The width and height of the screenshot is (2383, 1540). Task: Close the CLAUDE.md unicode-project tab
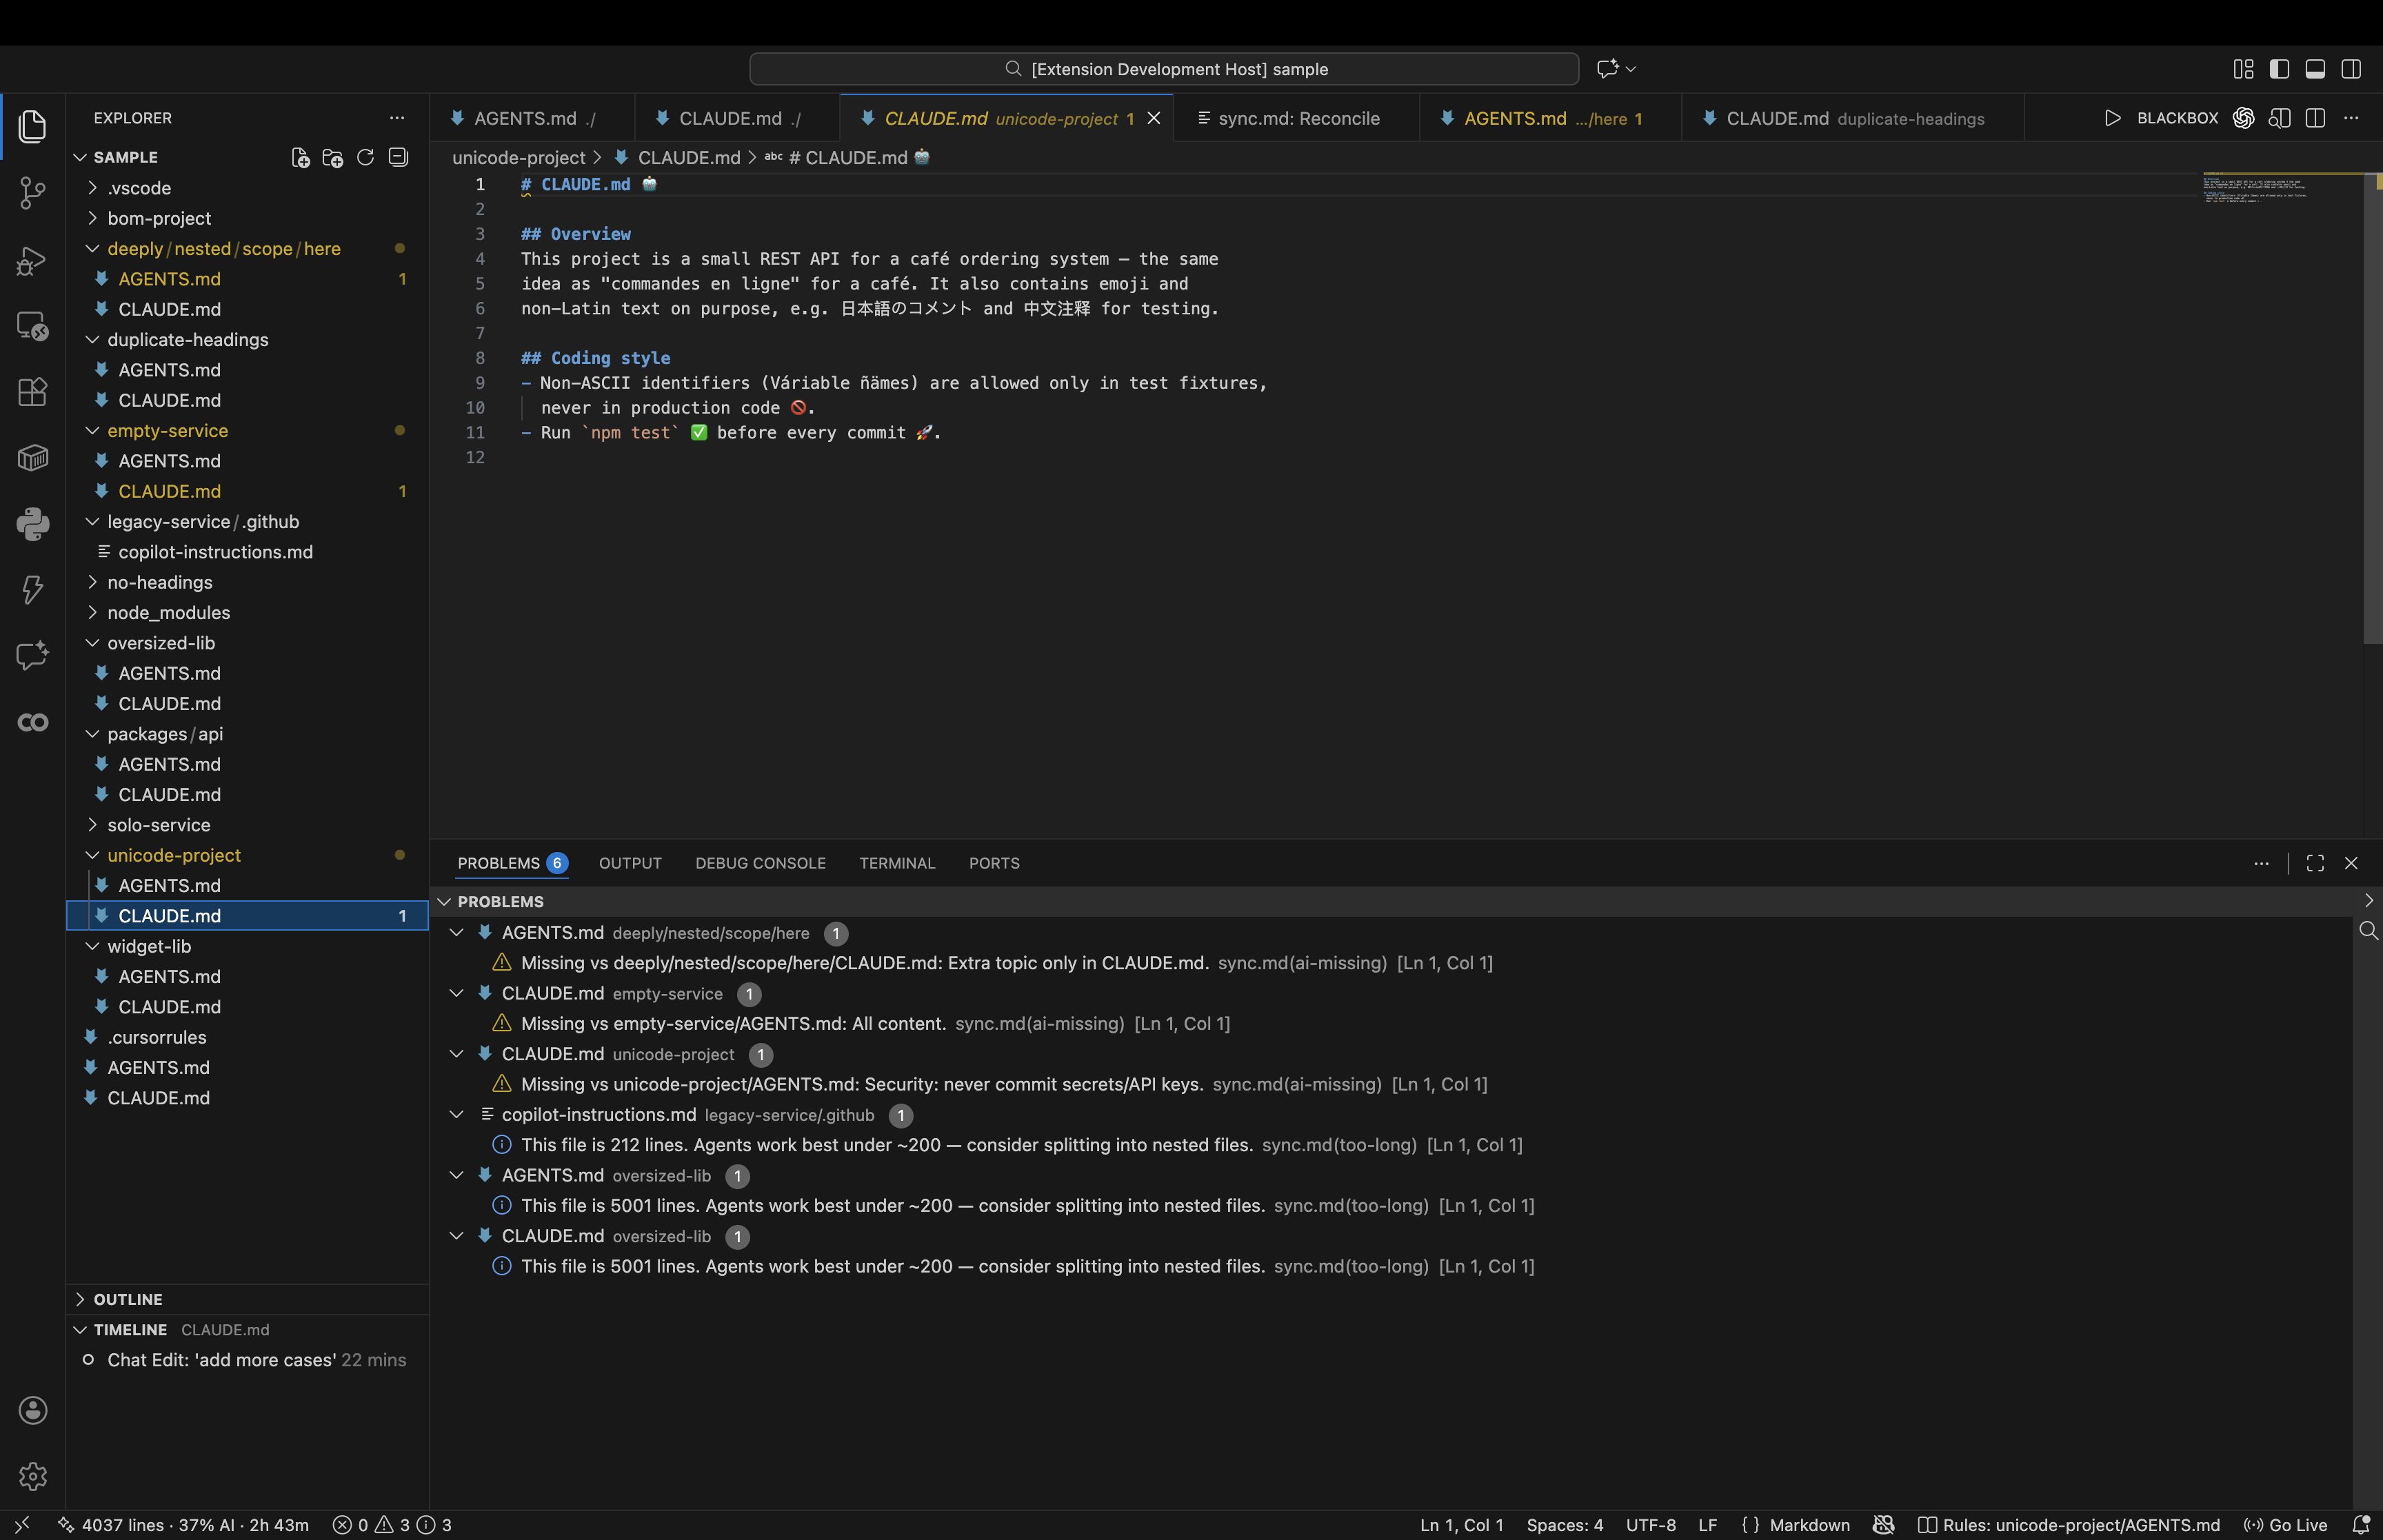pos(1154,118)
